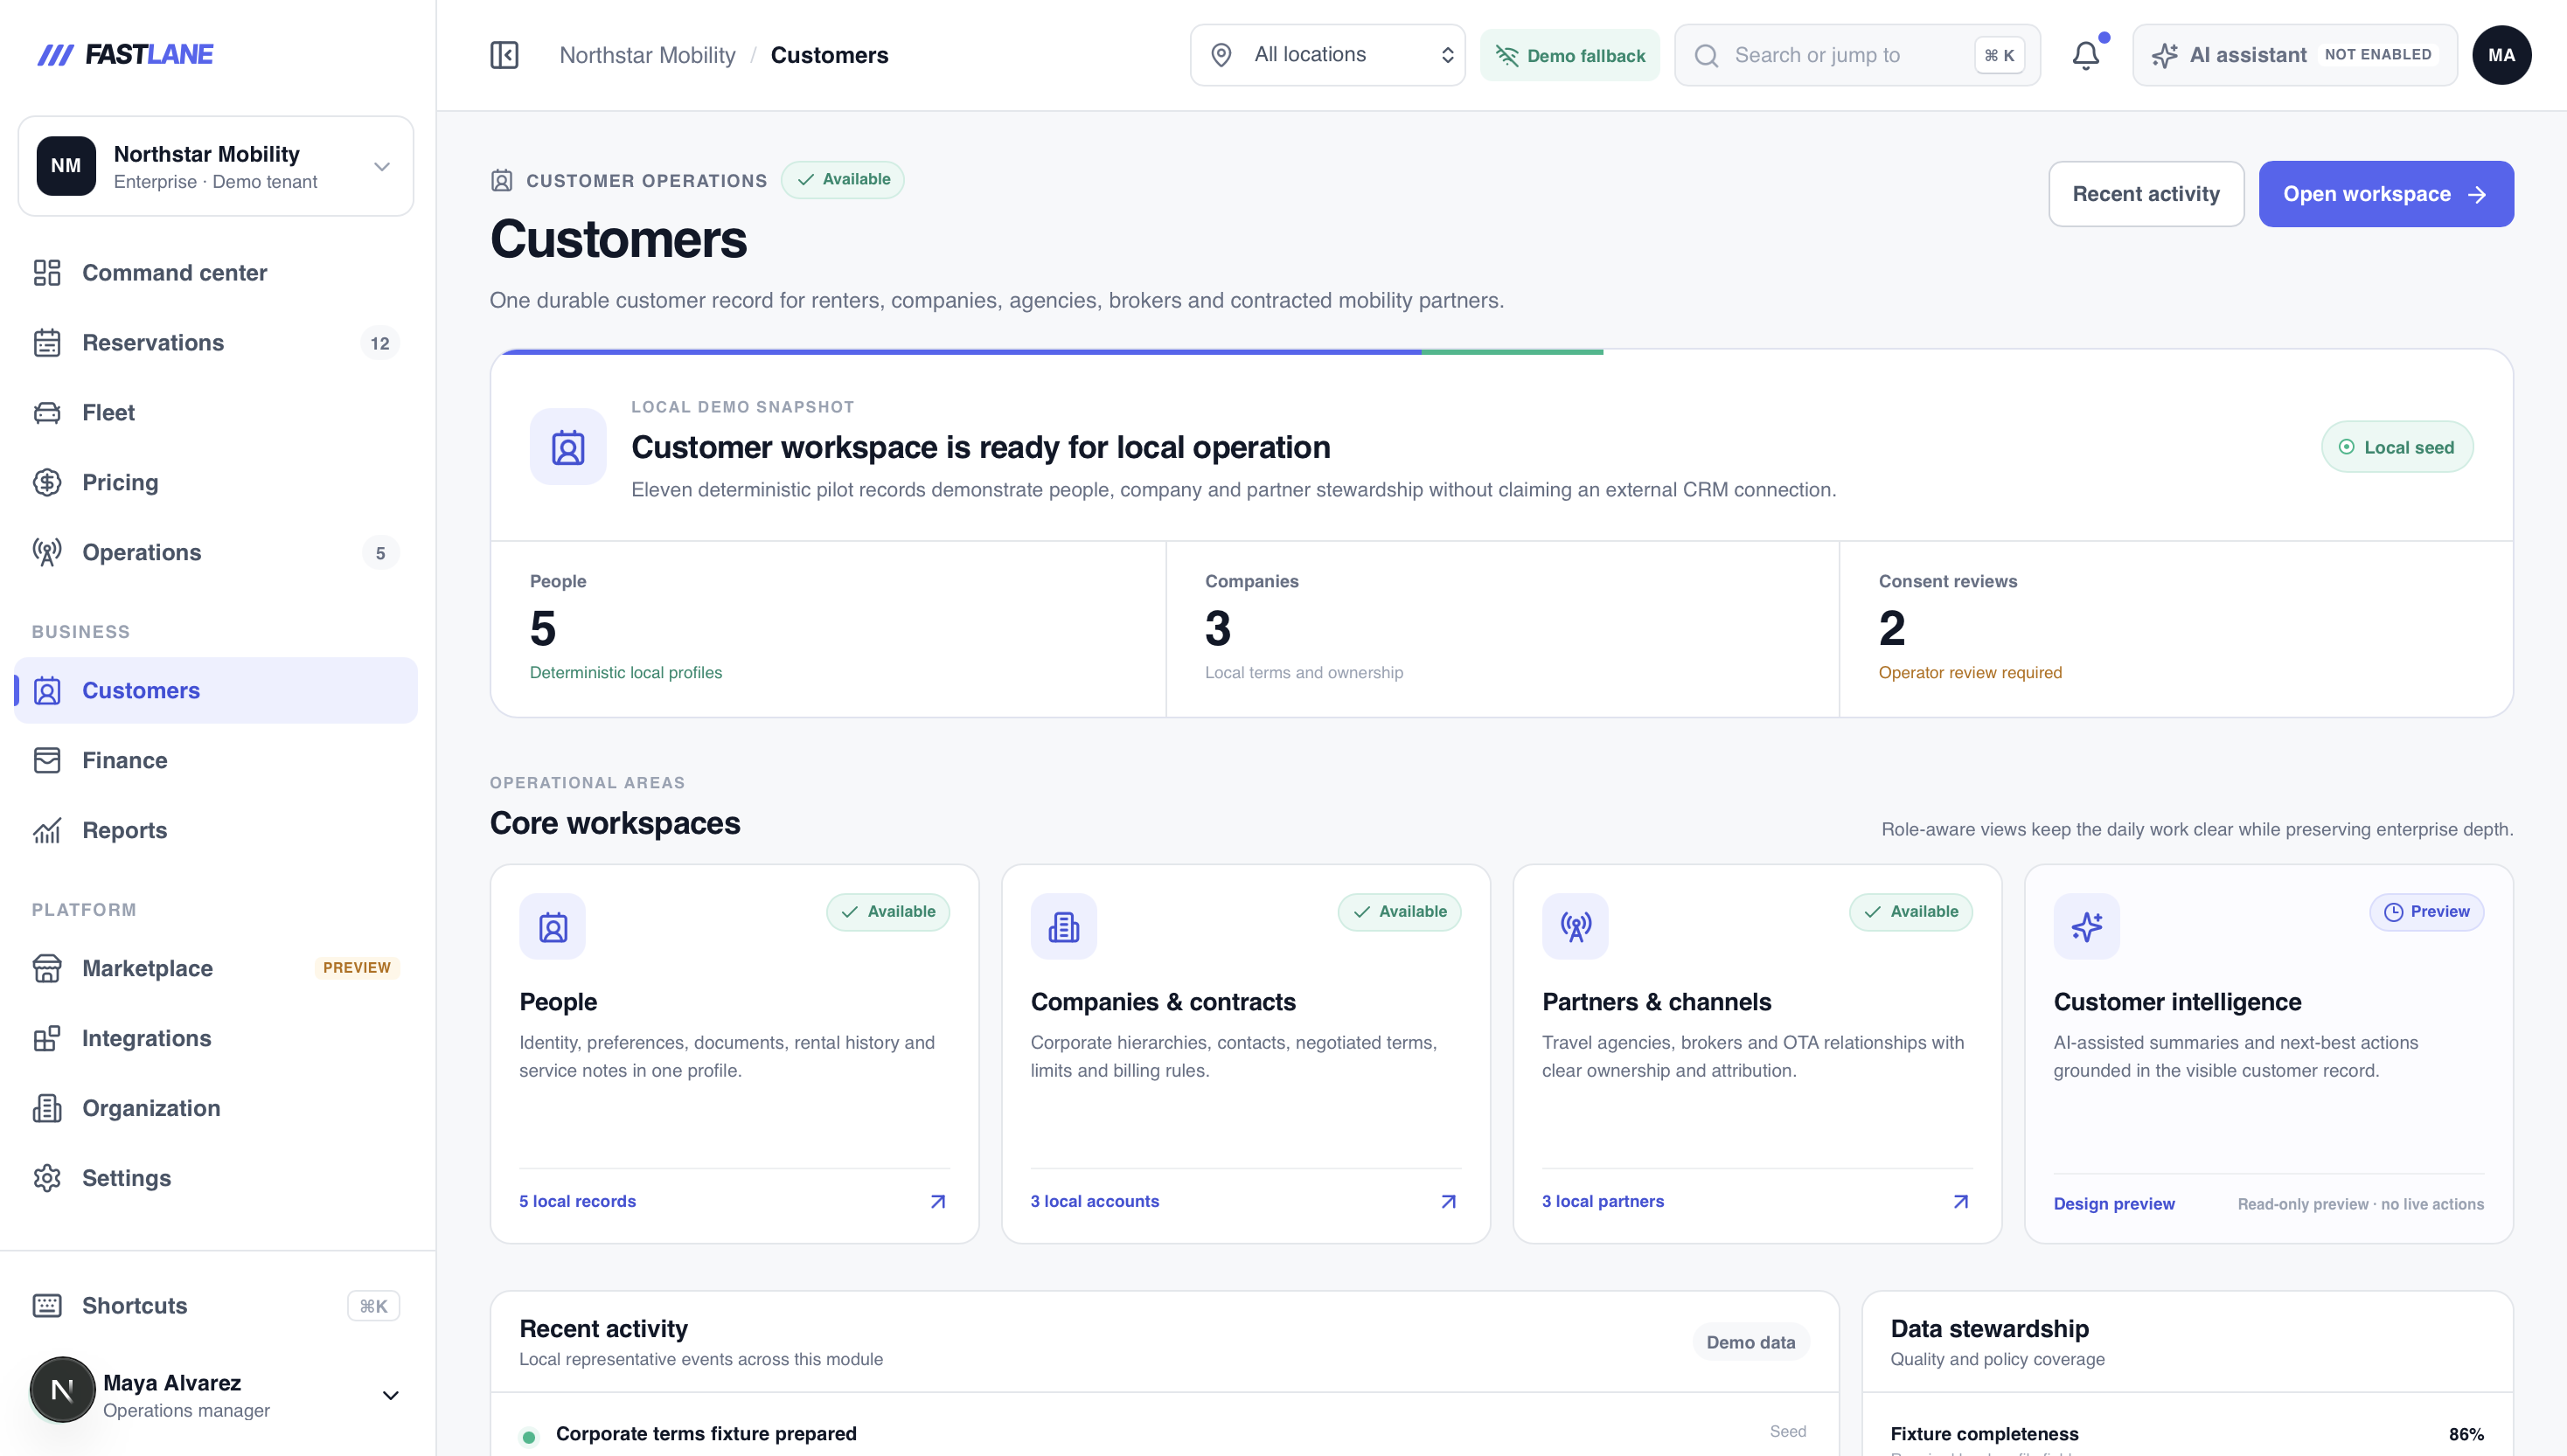The width and height of the screenshot is (2567, 1456).
Task: Navigate to Finance
Action: pyautogui.click(x=216, y=761)
